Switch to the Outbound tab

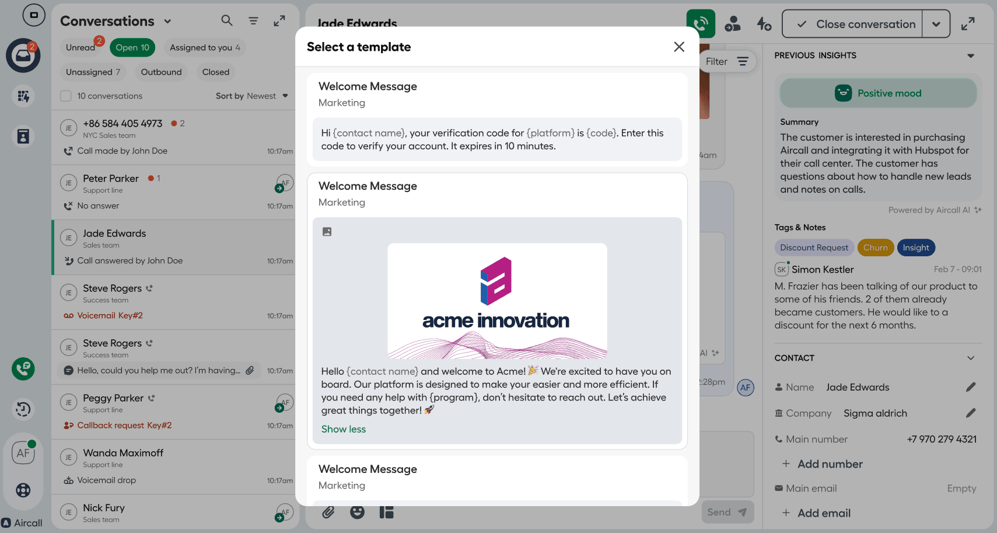161,72
